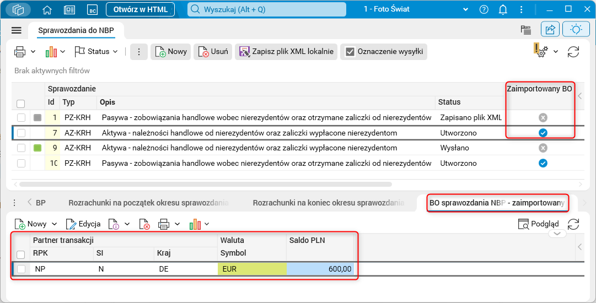Expand the settings gears dropdown arrow
Viewport: 596px width, 303px height.
[x=556, y=52]
